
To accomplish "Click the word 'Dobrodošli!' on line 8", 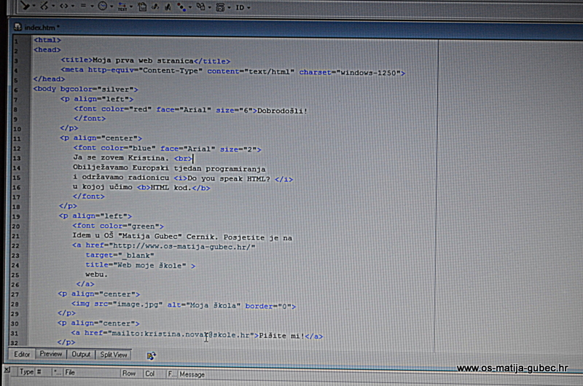I will coord(282,111).
